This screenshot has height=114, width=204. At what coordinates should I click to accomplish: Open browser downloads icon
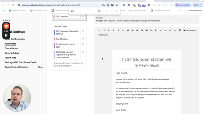coord(171,5)
